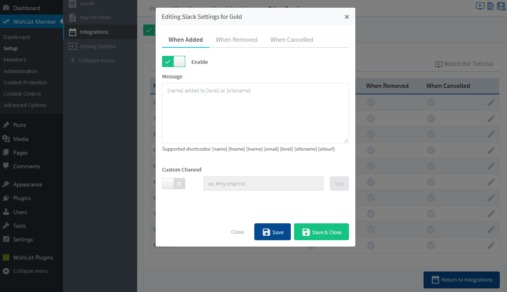Click the green Save & Close button
Screen dimensions: 507x292
[321, 232]
